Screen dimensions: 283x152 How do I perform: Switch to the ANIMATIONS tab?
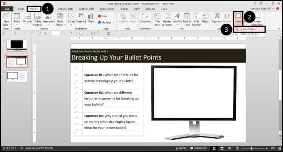86,9
